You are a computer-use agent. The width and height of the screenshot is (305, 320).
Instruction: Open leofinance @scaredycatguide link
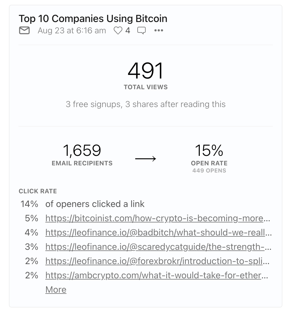click(158, 247)
